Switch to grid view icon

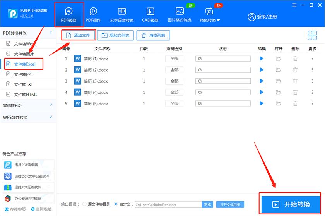pyautogui.click(x=312, y=35)
